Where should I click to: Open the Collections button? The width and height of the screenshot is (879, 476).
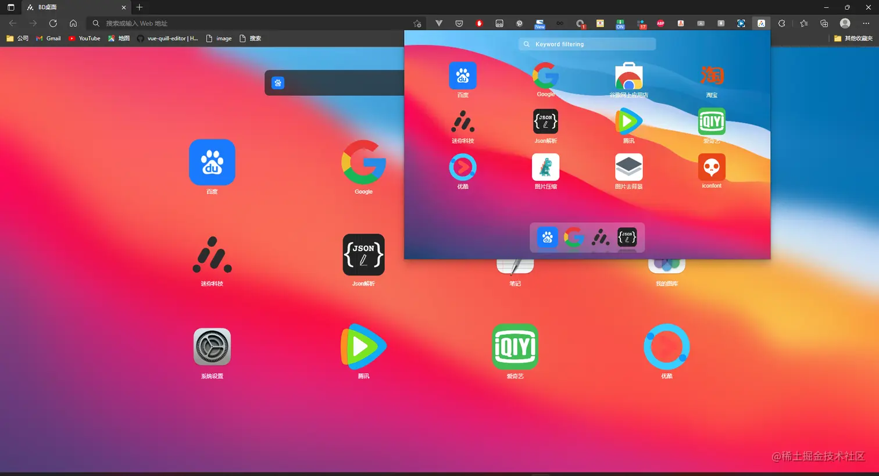click(824, 23)
